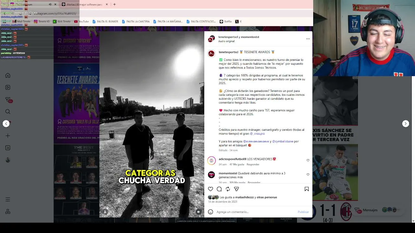Open the @cymbalisbane mention
This screenshot has width=415, height=233.
pyautogui.click(x=283, y=141)
